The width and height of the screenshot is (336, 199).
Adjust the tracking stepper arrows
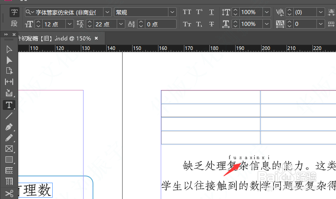pyautogui.click(x=290, y=24)
